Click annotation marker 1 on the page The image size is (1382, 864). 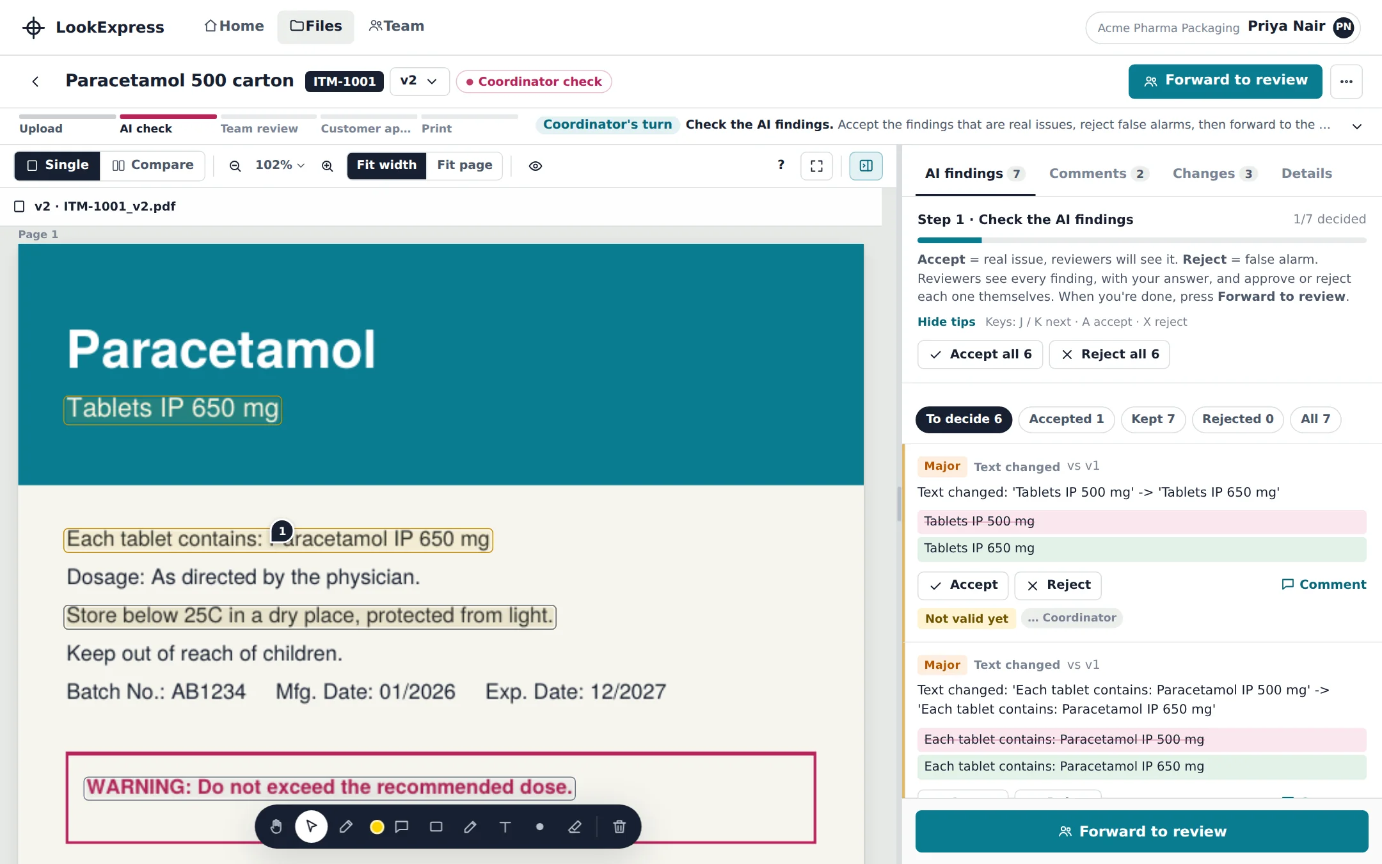click(282, 531)
